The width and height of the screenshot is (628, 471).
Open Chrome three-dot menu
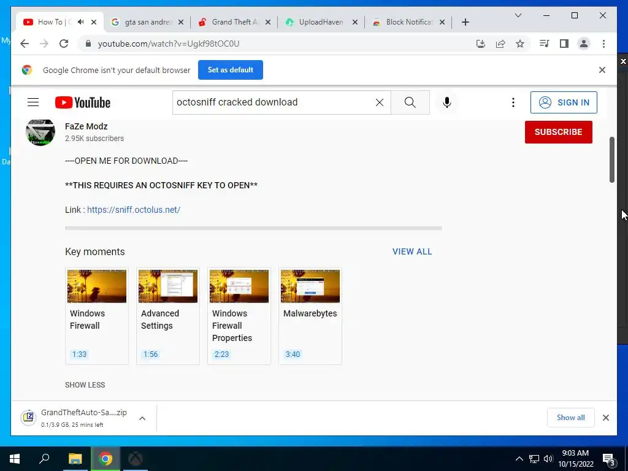(603, 44)
